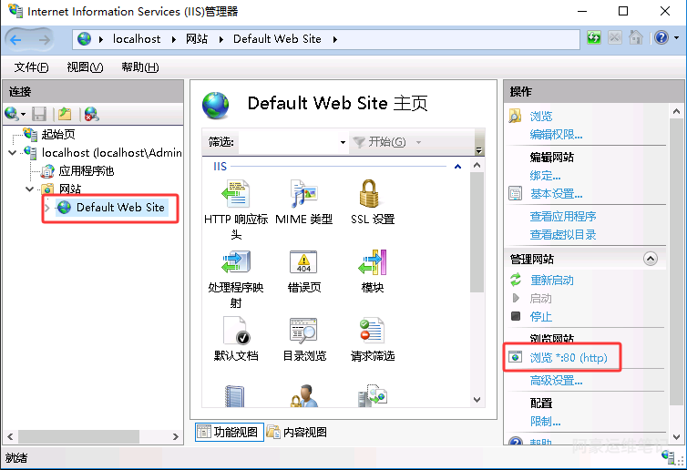Viewport: 687px width, 470px height.
Task: Collapse the IIS group chevron
Action: coord(458,167)
